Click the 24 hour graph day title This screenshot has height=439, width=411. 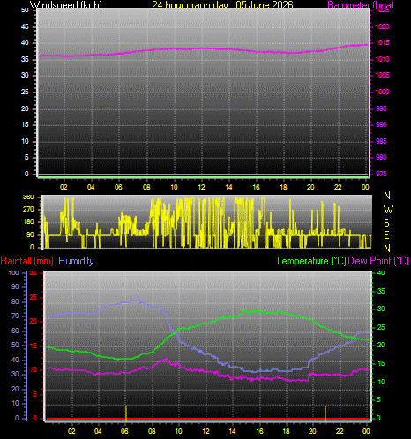pyautogui.click(x=222, y=4)
